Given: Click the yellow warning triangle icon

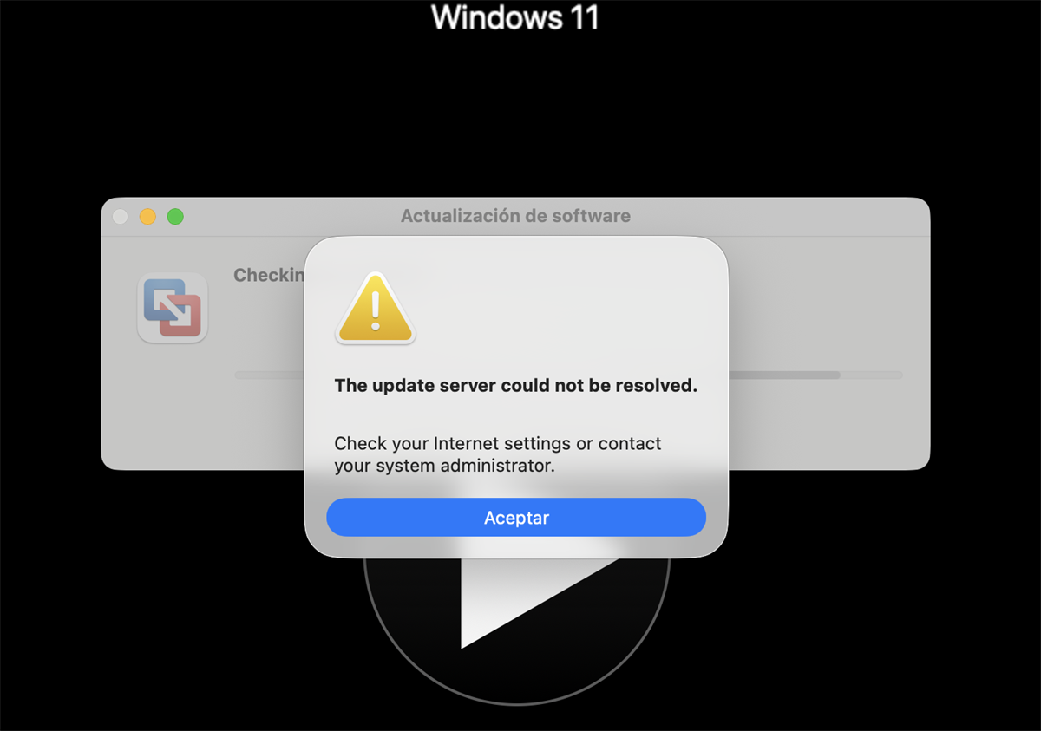Looking at the screenshot, I should pos(376,308).
